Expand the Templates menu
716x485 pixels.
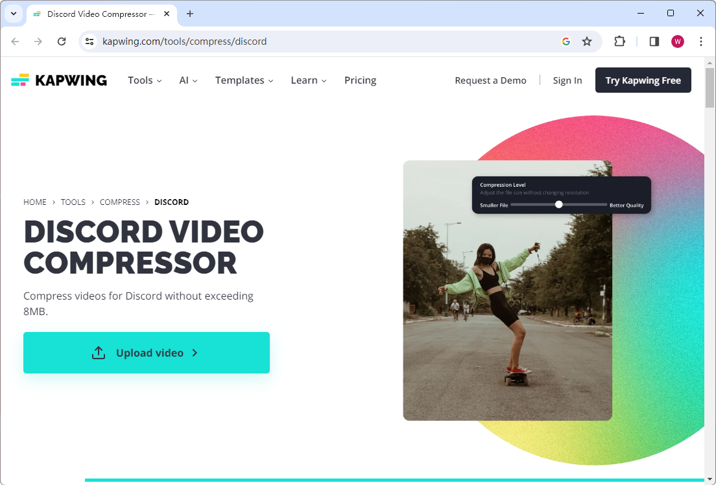(245, 80)
